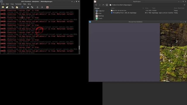Open View menu in XFCE Terminal
The height and width of the screenshot is (105, 187).
point(12,4)
